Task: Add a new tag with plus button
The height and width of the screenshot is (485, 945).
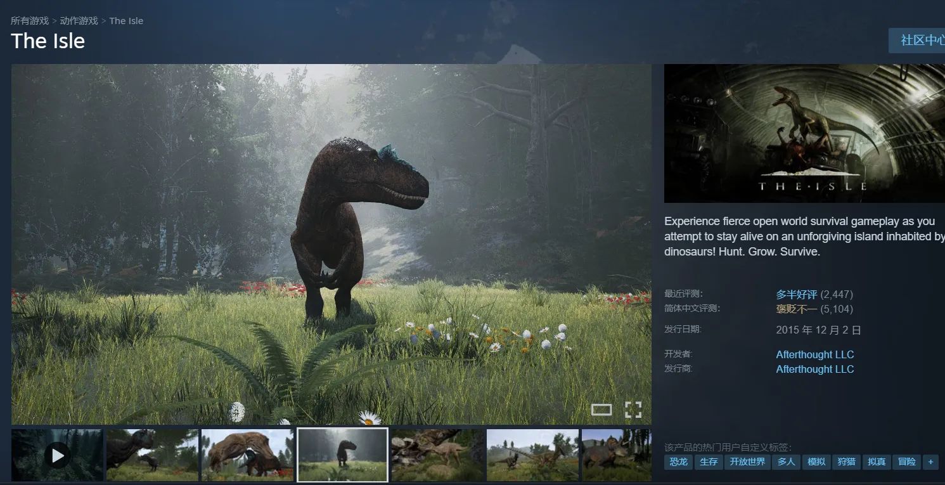Action: point(930,462)
